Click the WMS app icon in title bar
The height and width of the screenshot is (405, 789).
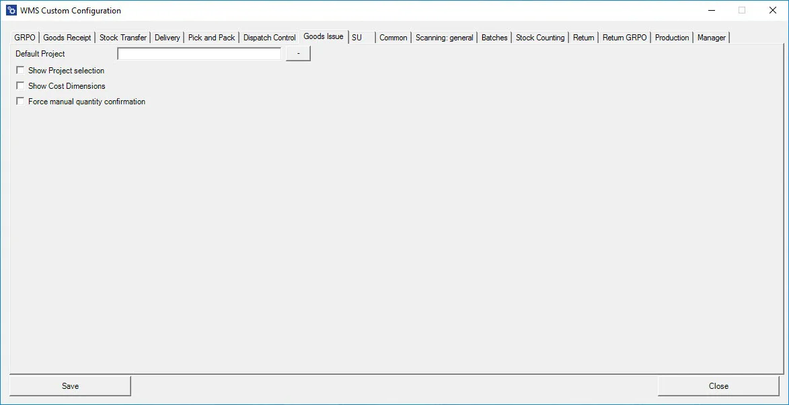pyautogui.click(x=11, y=11)
